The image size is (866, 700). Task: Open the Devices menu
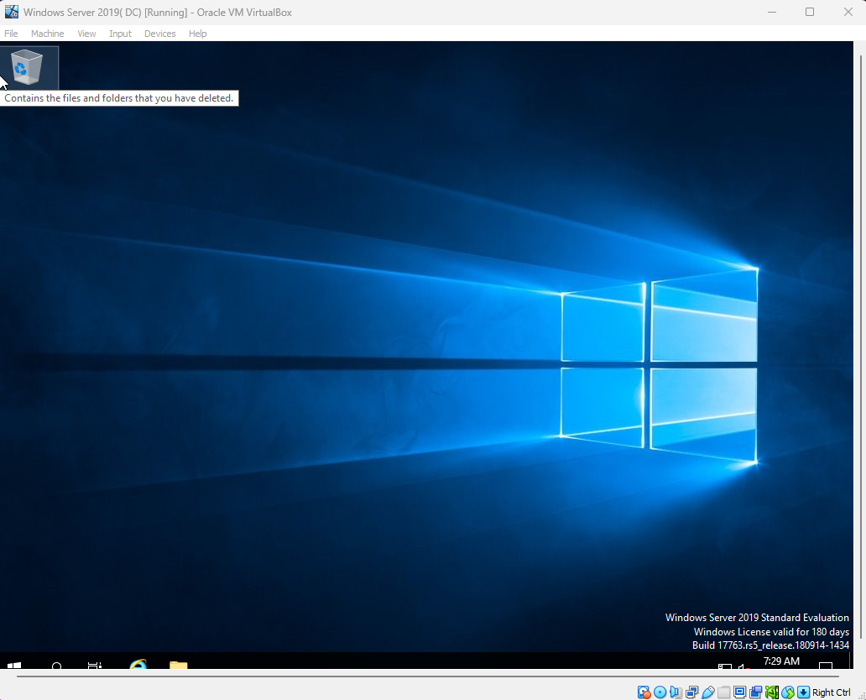(160, 34)
